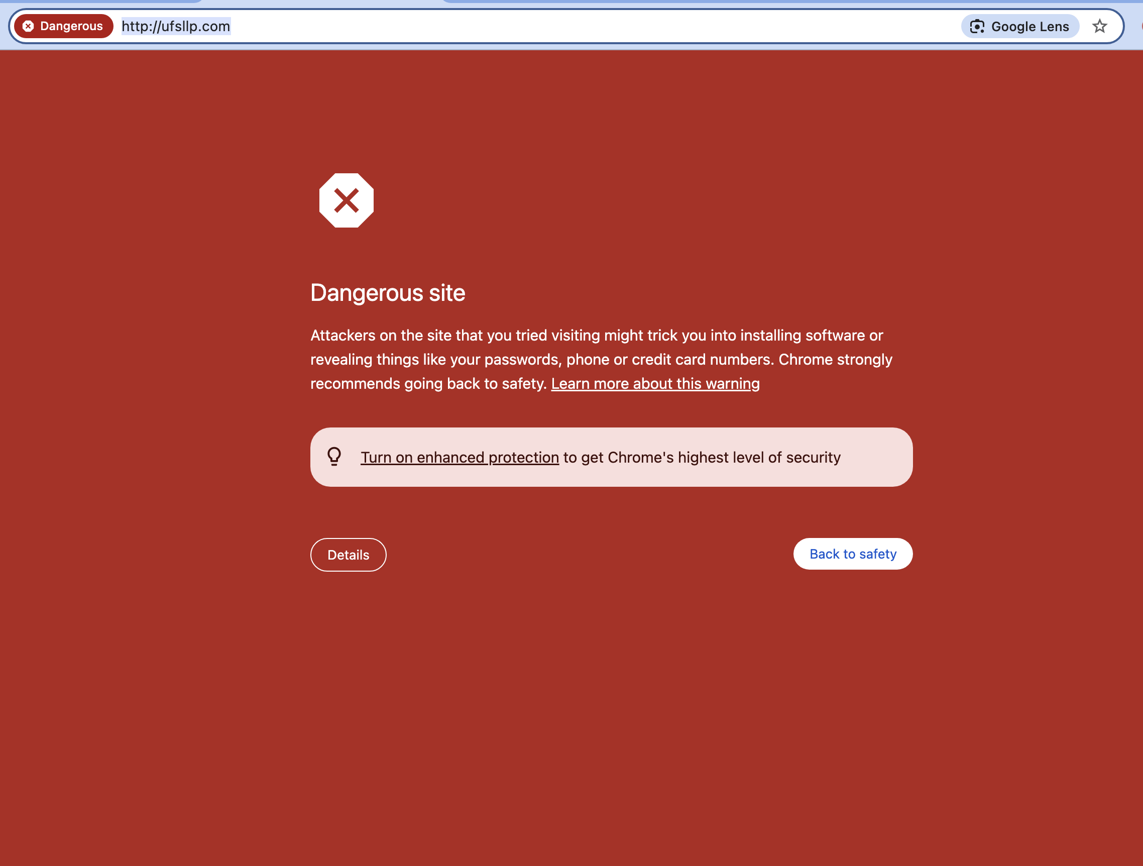Click the Dangerous security chip in address bar
This screenshot has width=1143, height=866.
click(x=64, y=26)
